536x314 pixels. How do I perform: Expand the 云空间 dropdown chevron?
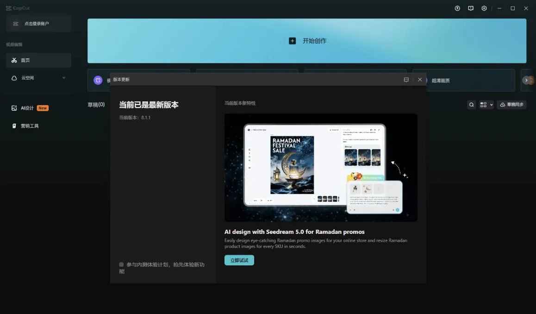(64, 78)
